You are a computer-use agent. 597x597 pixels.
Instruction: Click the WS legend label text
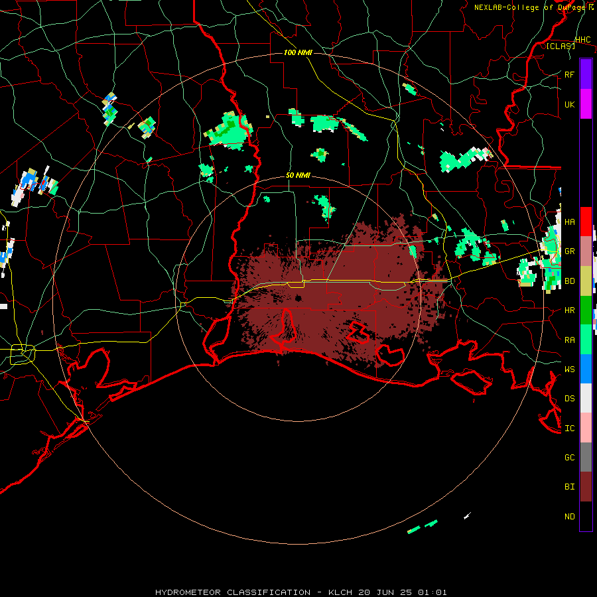569,369
